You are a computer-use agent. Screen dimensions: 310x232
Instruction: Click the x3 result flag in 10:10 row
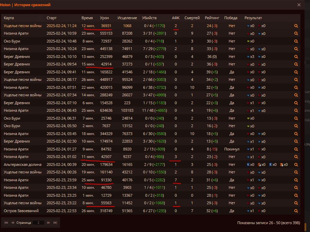pos(251,57)
